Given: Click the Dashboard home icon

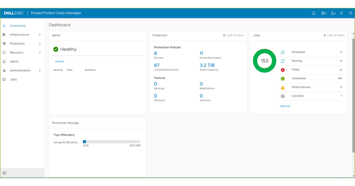Looking at the screenshot, I should click(4, 26).
